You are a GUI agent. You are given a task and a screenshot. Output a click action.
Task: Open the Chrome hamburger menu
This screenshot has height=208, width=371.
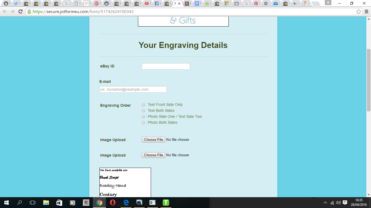[366, 12]
